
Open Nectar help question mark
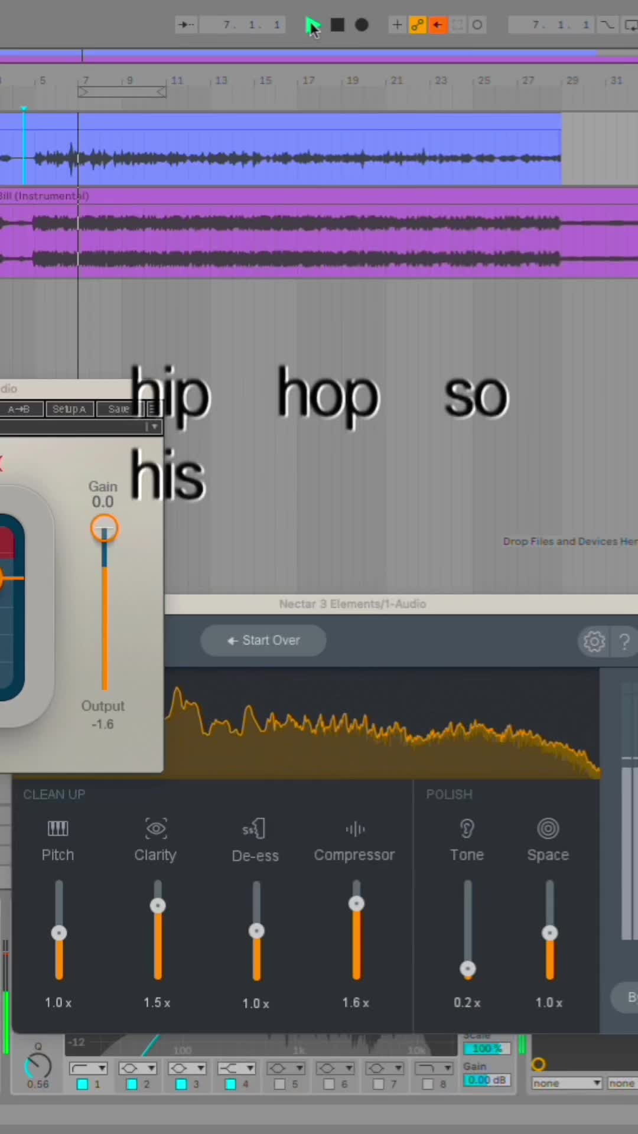(624, 641)
